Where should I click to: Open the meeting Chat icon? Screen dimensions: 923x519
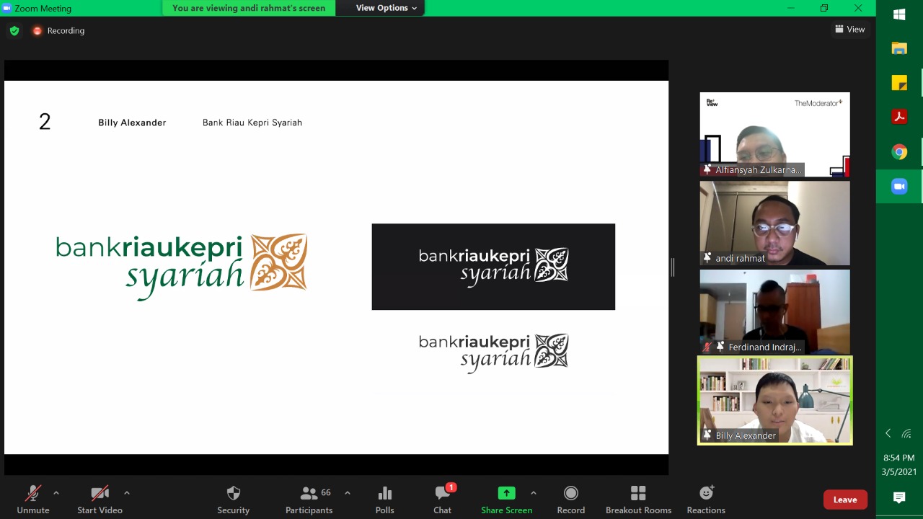pyautogui.click(x=442, y=497)
